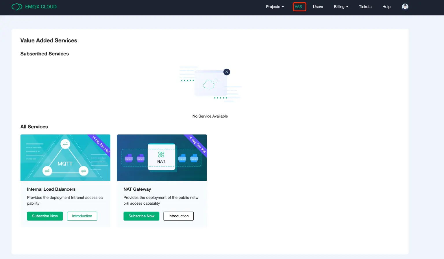Click the NAT gateway diagram graphic
Screen dimensions: 444x259
point(162,158)
